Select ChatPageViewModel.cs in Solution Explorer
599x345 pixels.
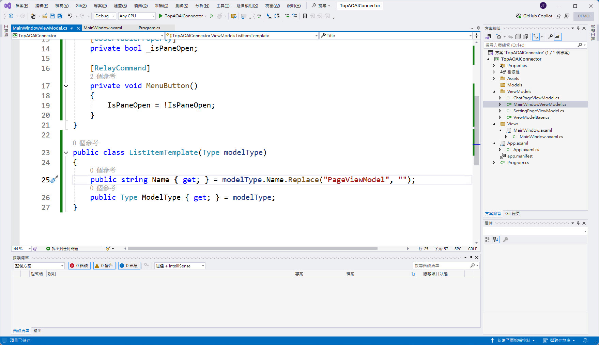[536, 98]
